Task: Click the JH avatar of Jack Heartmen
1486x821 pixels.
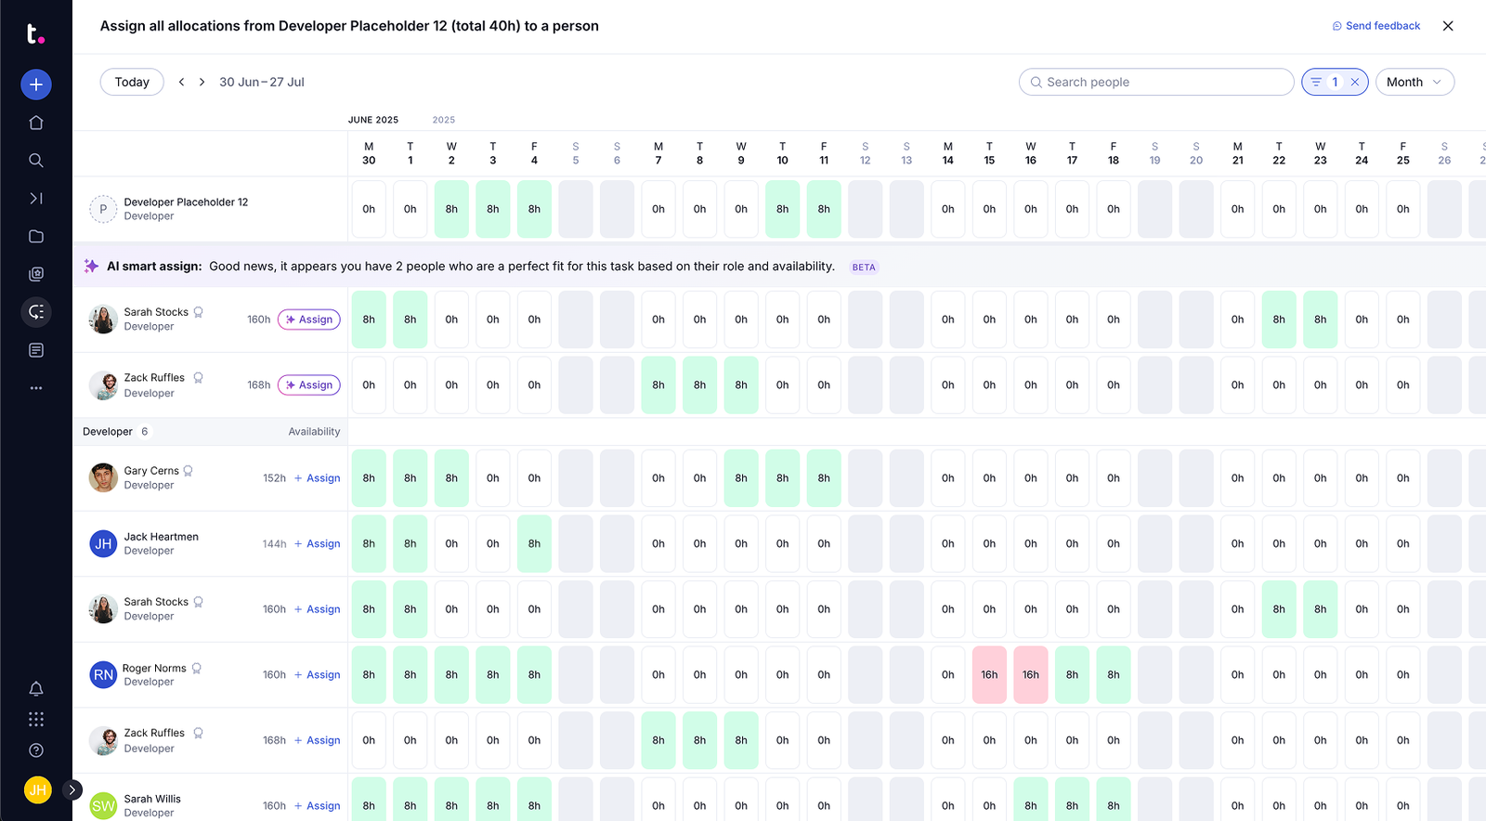Action: pos(103,544)
